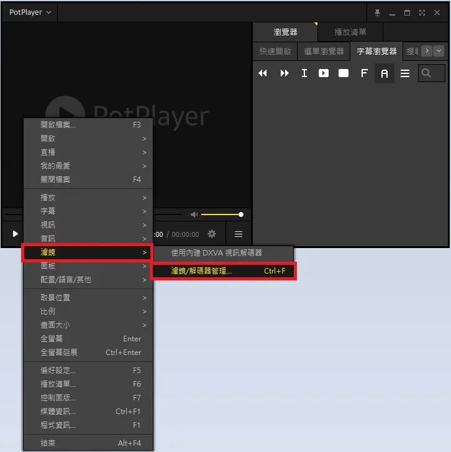Image resolution: width=451 pixels, height=452 pixels.
Task: Open the subtitle browser list menu icon
Action: click(405, 73)
